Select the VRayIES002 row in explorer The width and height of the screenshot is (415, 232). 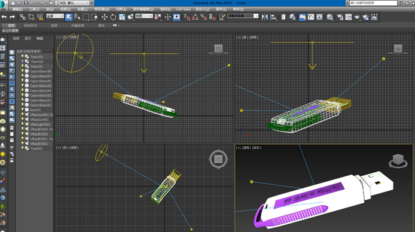point(35,134)
